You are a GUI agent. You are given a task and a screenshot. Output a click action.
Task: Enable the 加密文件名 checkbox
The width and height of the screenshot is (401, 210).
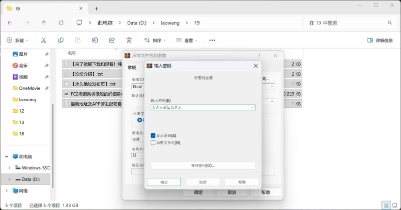tap(153, 142)
